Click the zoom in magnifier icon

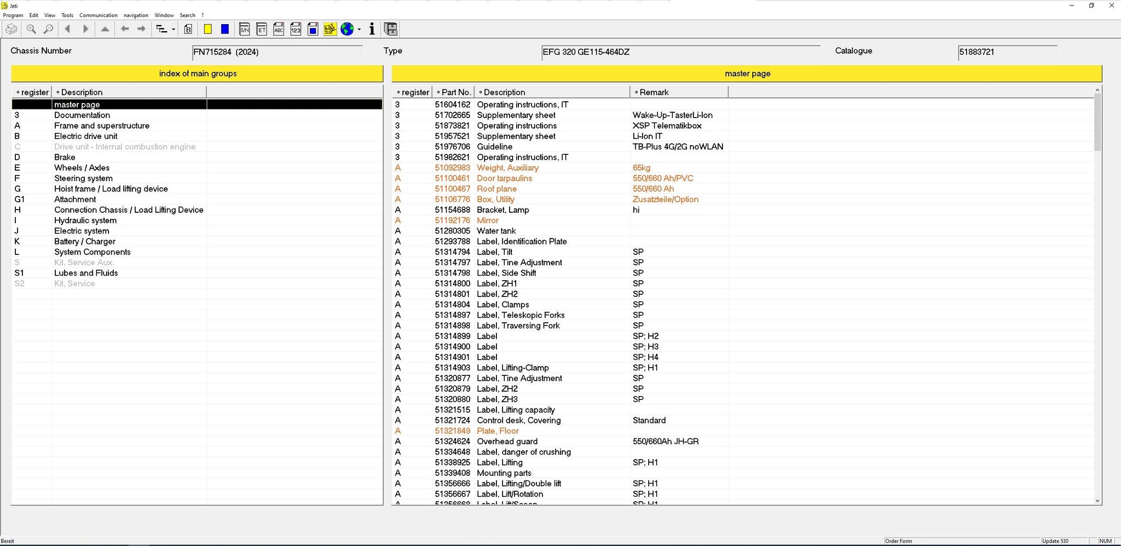click(x=31, y=30)
